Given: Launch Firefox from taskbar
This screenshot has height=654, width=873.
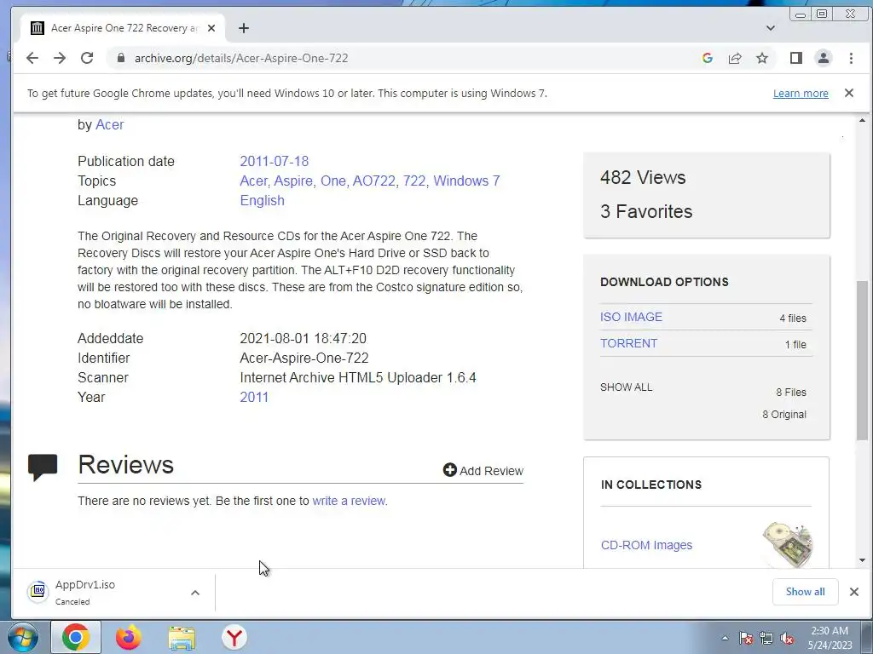Looking at the screenshot, I should pyautogui.click(x=129, y=637).
